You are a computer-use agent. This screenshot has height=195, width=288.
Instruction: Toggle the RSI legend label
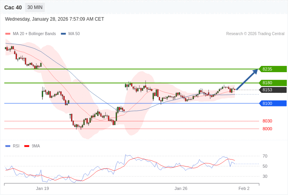(x=16, y=146)
